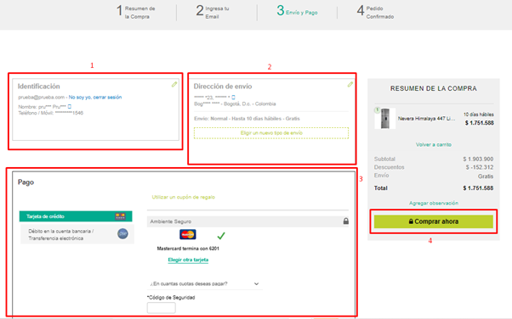The height and width of the screenshot is (319, 512).
Task: Go to step 1 Resumen de la Compra
Action: point(136,12)
